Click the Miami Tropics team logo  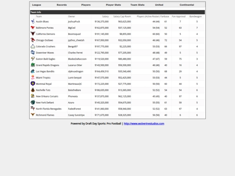point(33,77)
